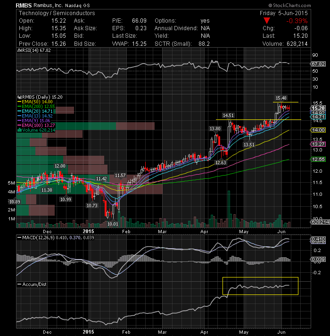Click the tall late-April volume spike bar
This screenshot has width=330, height=336.
click(x=229, y=209)
